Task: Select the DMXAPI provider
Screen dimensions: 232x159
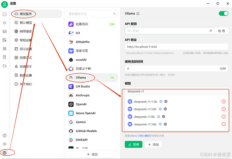Action: click(92, 140)
